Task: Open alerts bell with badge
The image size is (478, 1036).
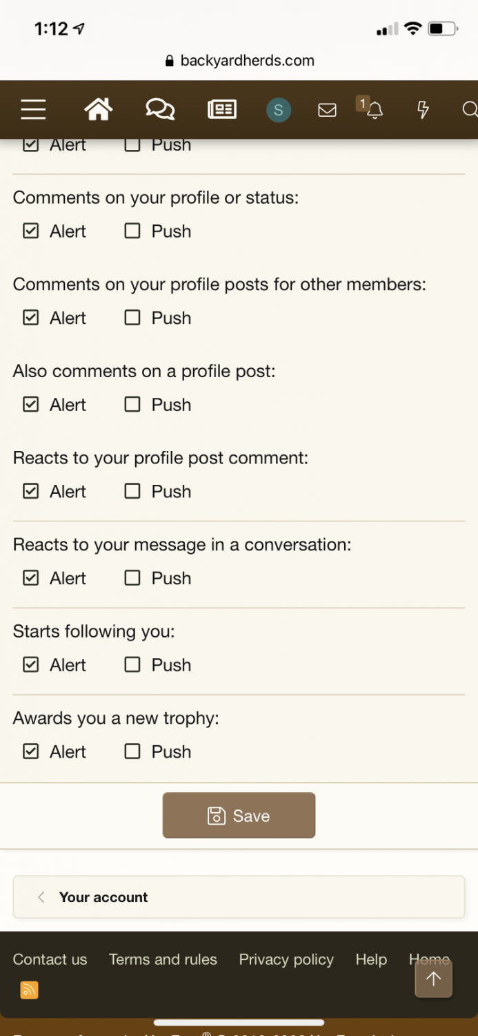Action: [x=373, y=109]
